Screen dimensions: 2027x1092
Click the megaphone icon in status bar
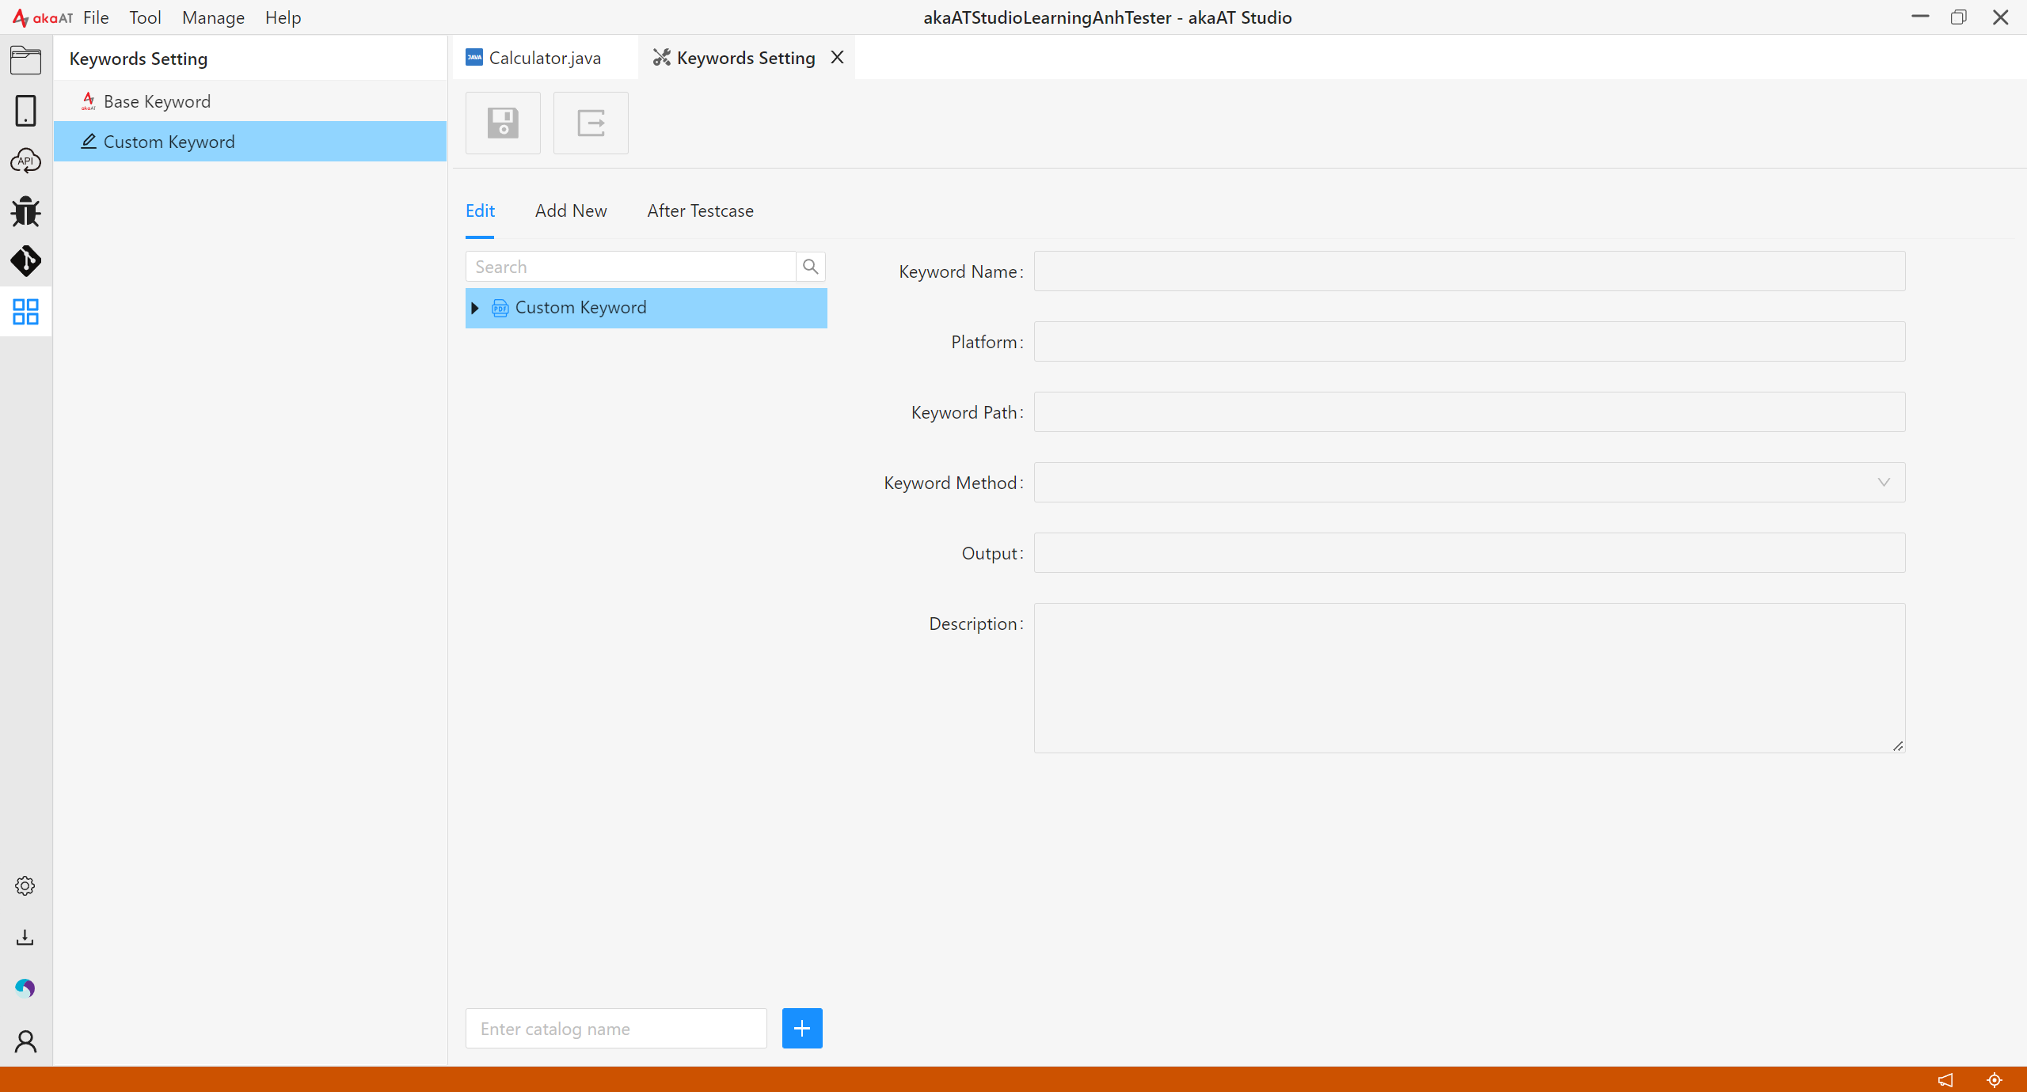[x=1945, y=1079]
